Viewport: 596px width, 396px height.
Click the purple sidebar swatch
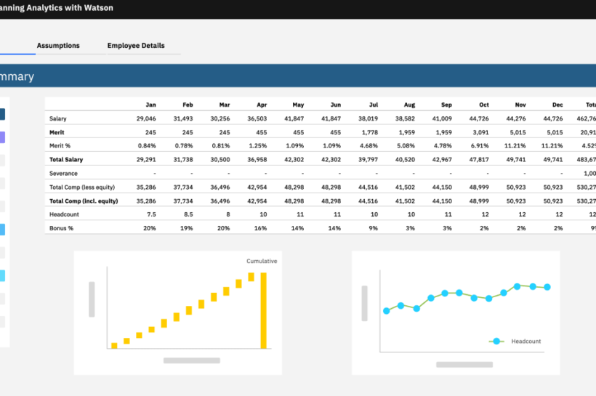click(2, 137)
